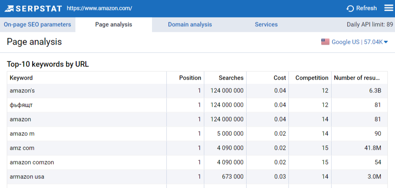The image size is (395, 188).
Task: Select the Page analysis tab
Action: [x=114, y=25]
